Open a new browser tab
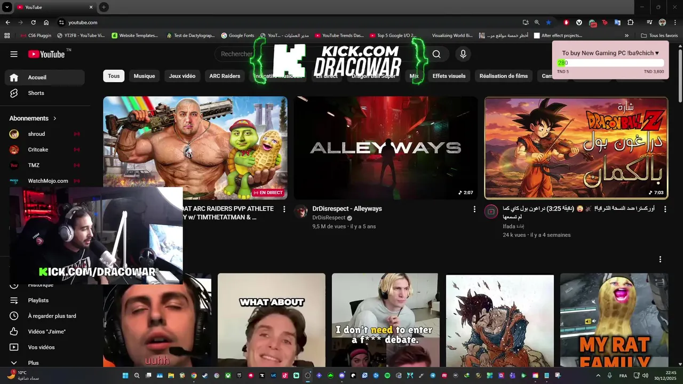The width and height of the screenshot is (683, 384). click(x=104, y=7)
